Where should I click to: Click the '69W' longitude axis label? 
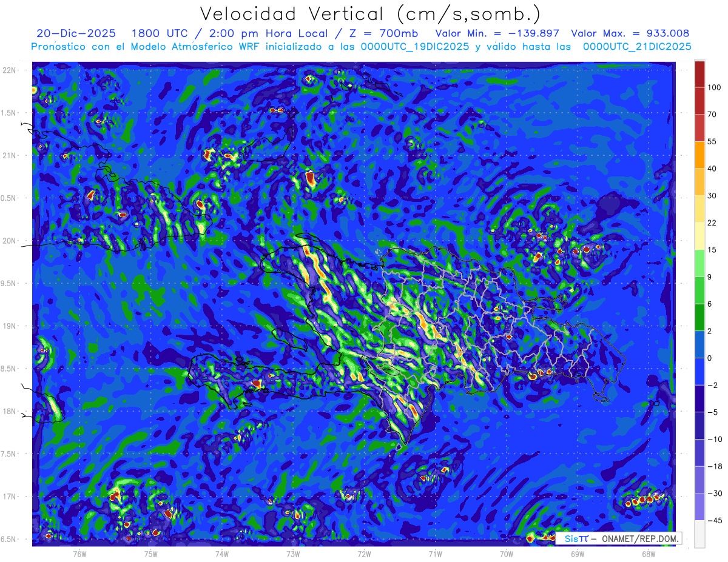(577, 553)
